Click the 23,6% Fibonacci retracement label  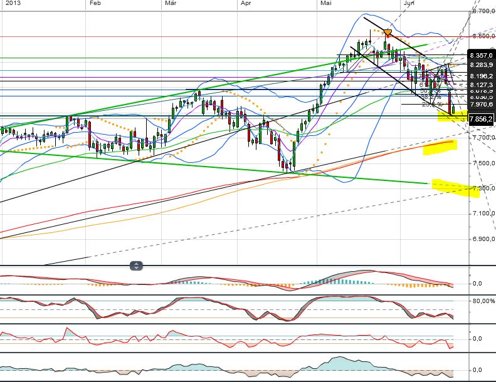click(431, 105)
